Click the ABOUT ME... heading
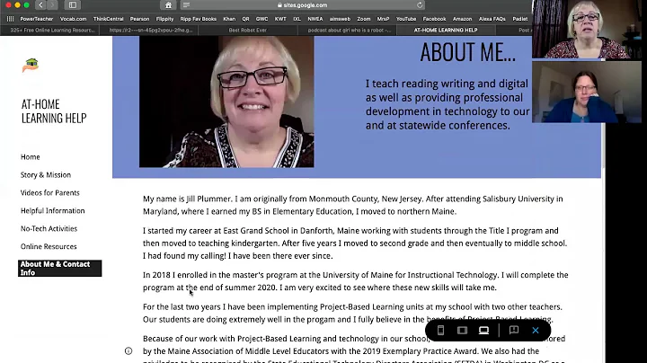647x363 pixels. 468,52
